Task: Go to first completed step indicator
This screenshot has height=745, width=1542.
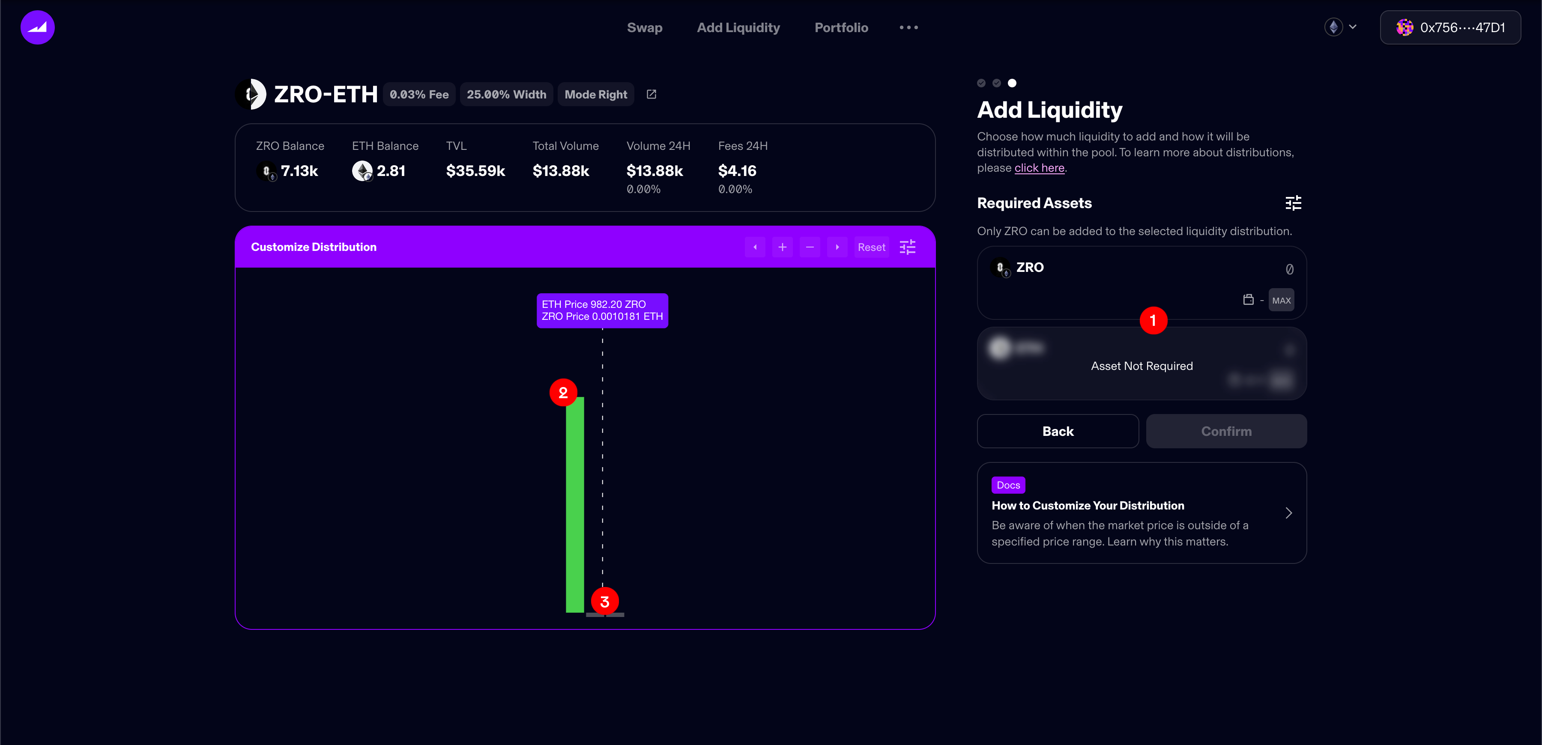Action: (981, 83)
